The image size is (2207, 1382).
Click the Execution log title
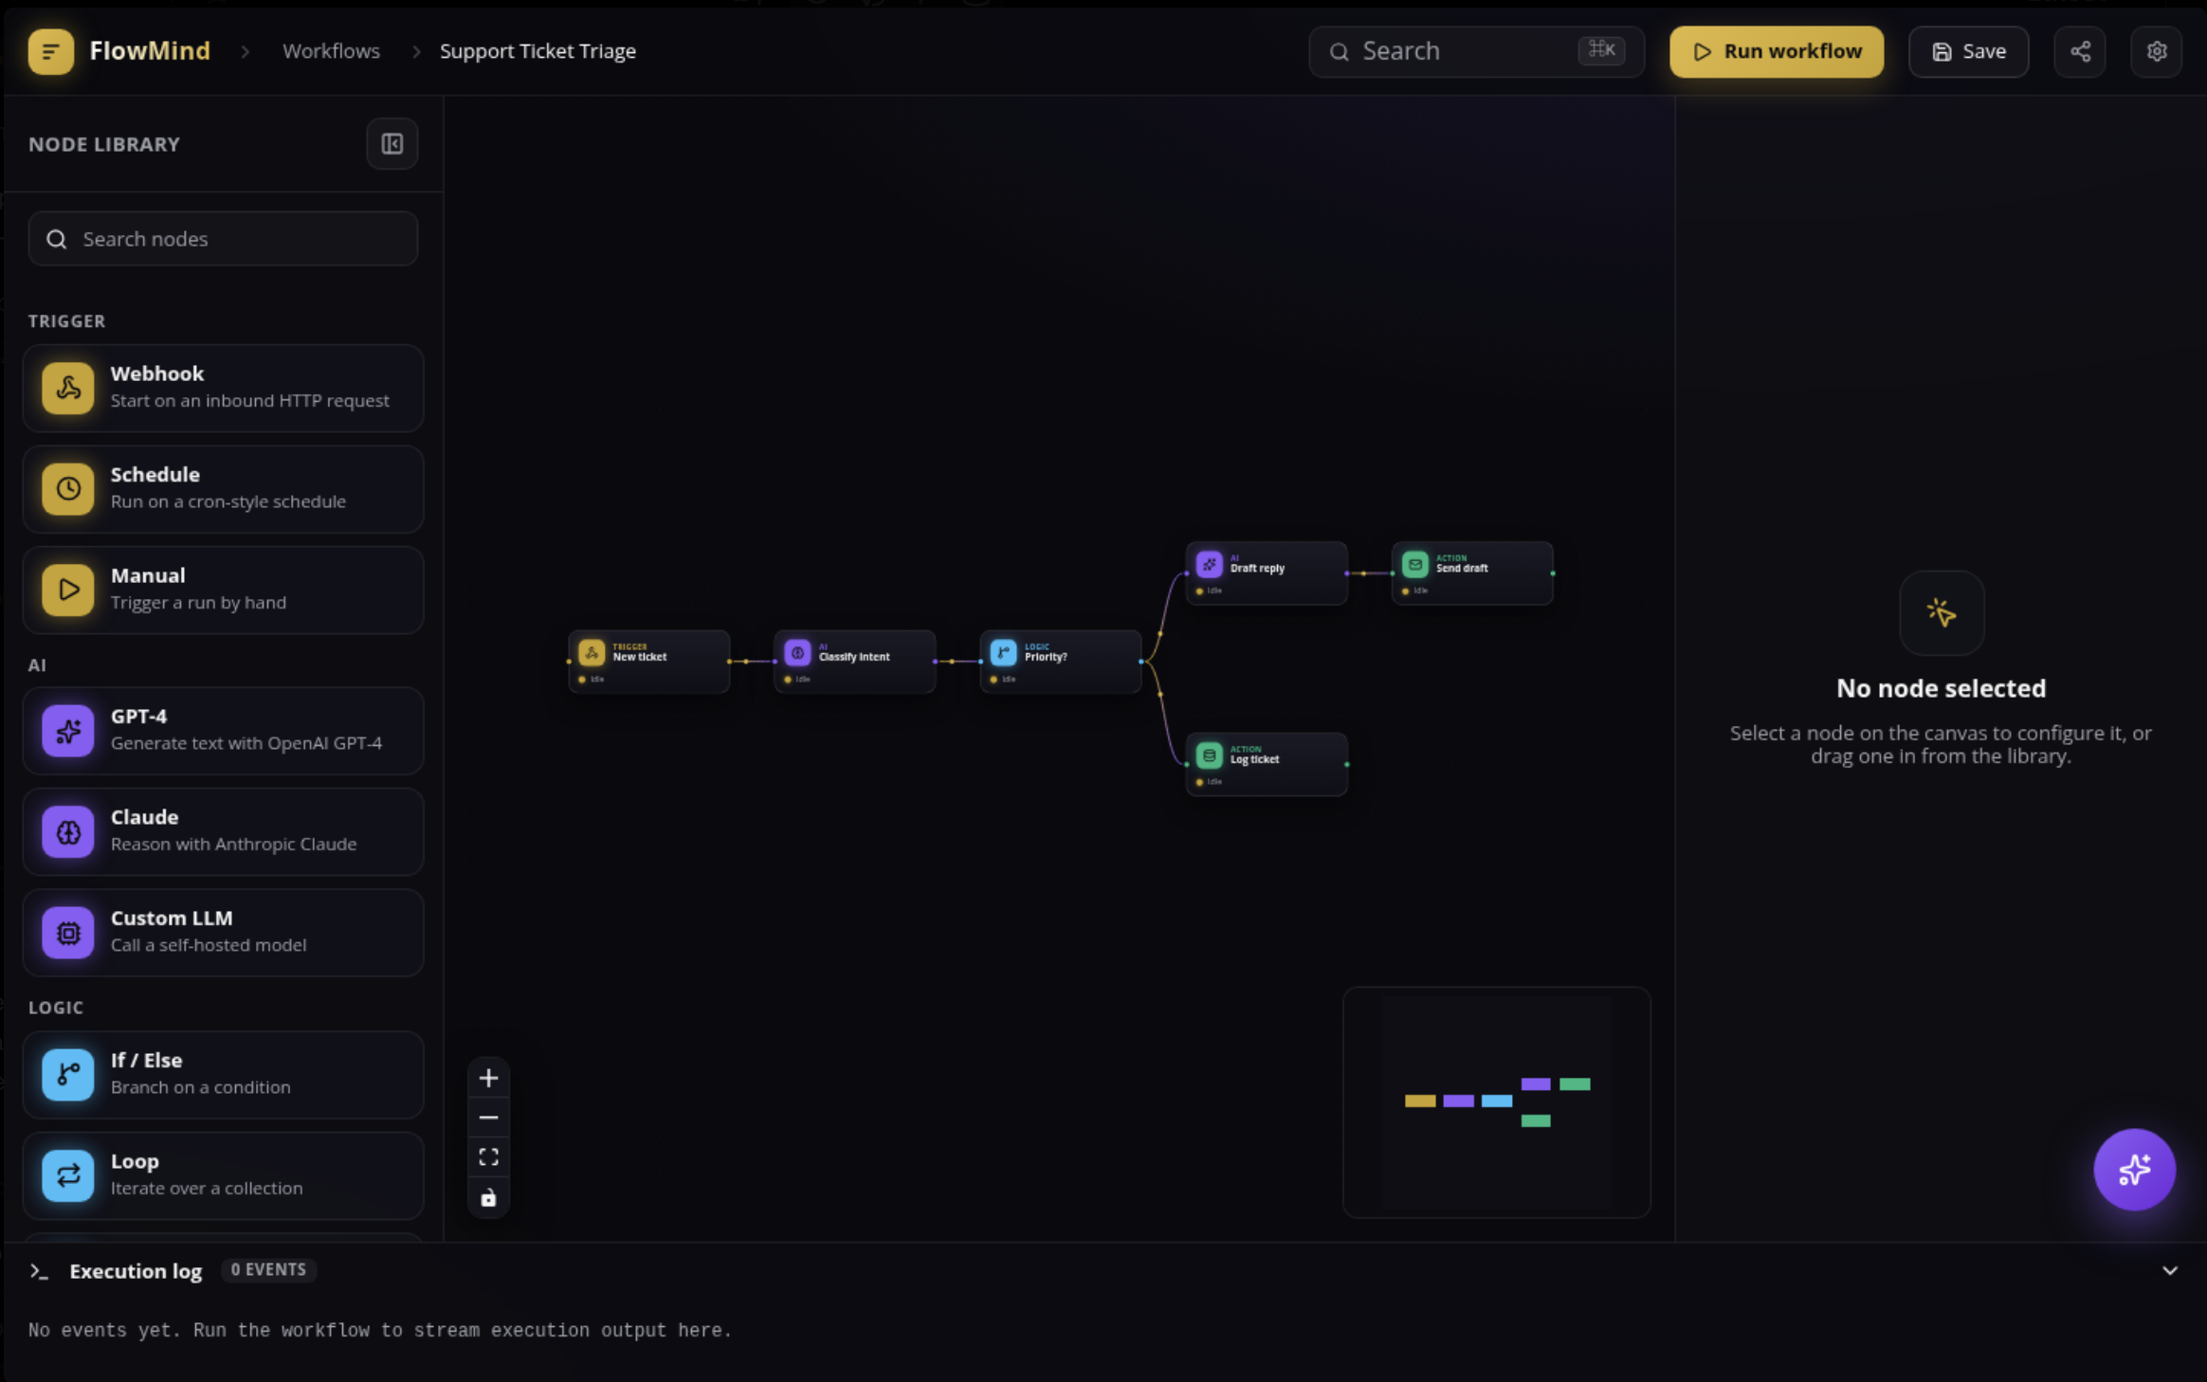(x=136, y=1271)
